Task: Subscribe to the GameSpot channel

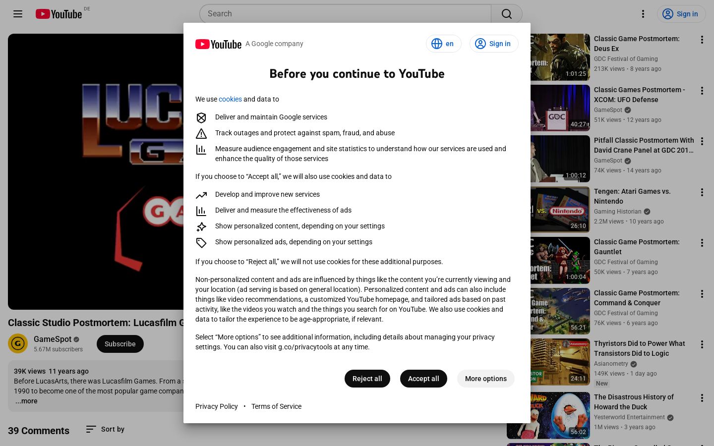Action: pos(120,344)
